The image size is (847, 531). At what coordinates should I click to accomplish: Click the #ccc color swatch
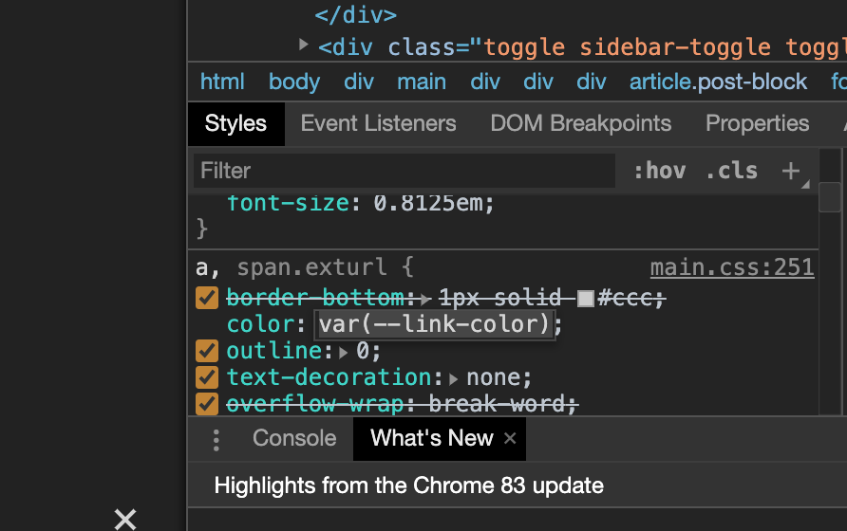point(586,299)
